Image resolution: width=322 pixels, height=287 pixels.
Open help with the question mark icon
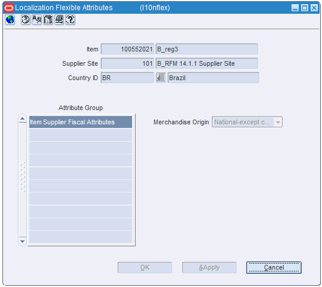[70, 20]
